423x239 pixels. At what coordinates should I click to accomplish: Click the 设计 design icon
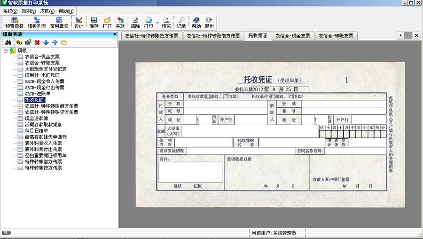click(79, 23)
